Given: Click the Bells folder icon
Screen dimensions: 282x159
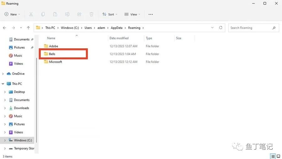Looking at the screenshot, I should (46, 54).
